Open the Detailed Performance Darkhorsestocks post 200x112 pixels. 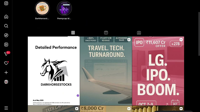[54, 71]
